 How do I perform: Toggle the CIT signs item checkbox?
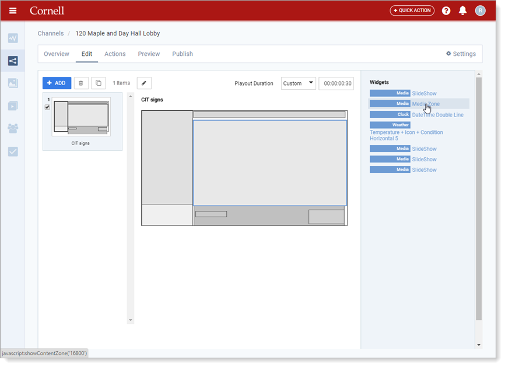coord(47,107)
